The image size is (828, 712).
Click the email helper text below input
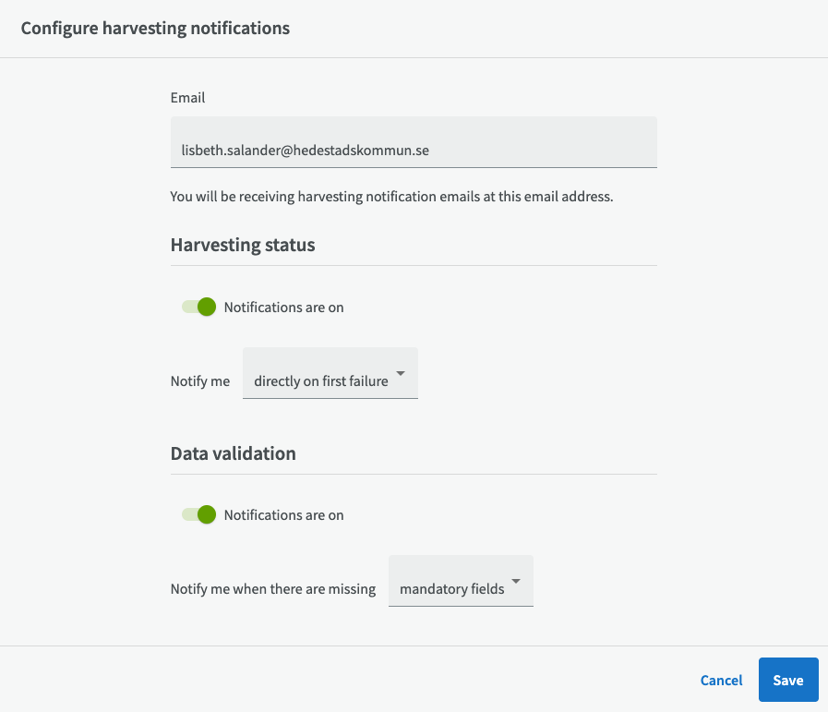coord(391,197)
